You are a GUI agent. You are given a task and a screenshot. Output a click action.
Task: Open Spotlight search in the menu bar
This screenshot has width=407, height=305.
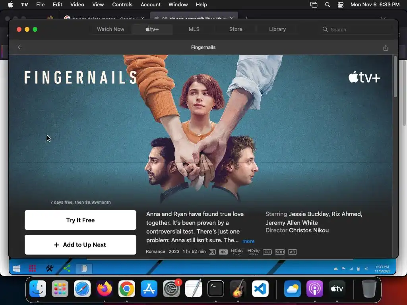(328, 5)
